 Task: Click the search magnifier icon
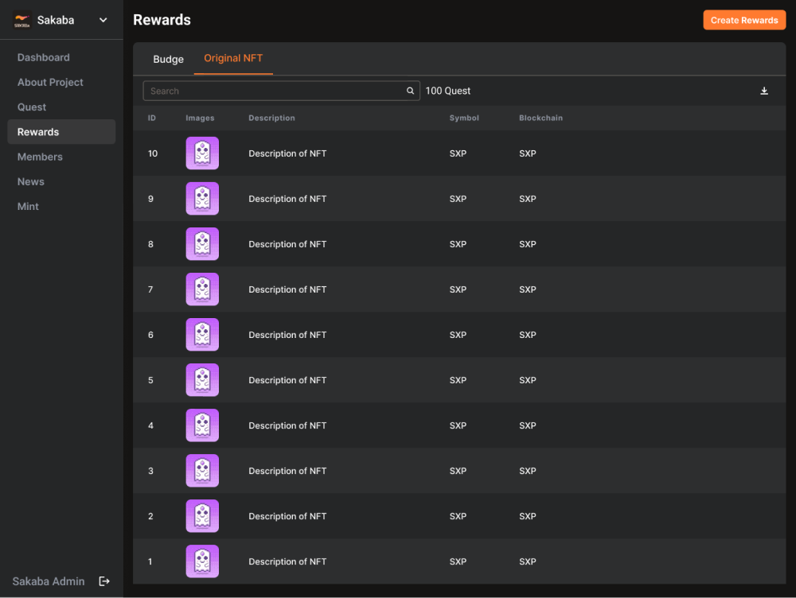click(x=411, y=91)
